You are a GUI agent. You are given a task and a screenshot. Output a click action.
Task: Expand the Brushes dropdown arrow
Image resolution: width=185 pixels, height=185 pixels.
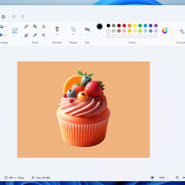point(57,35)
